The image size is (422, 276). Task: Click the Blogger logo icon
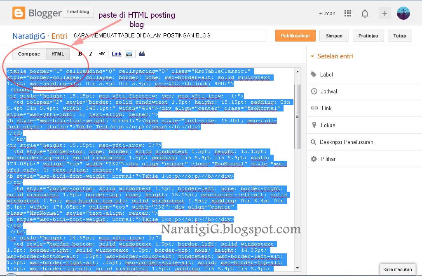pos(19,13)
